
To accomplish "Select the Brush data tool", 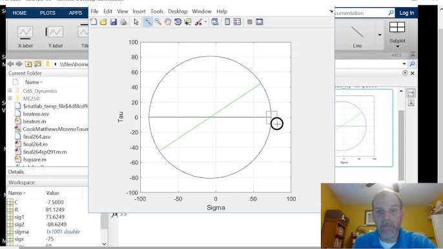I will pyautogui.click(x=198, y=22).
